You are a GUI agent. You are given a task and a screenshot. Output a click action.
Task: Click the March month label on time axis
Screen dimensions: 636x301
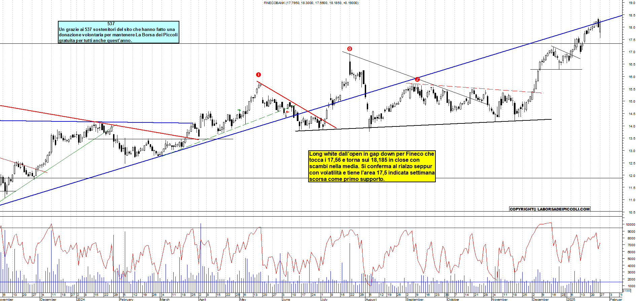[165, 299]
